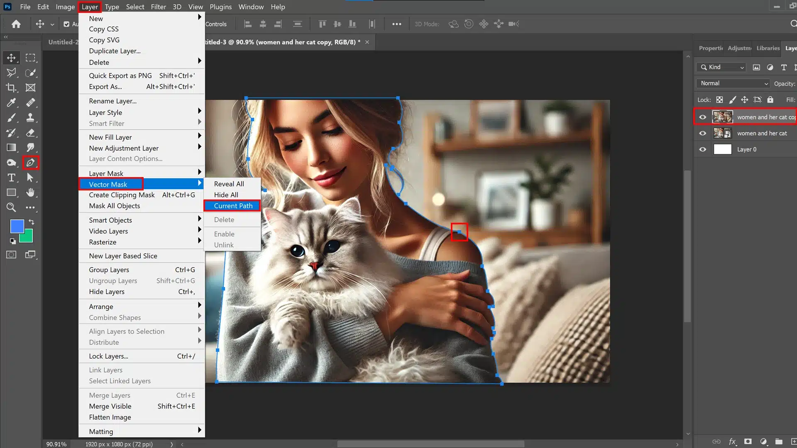
Task: Add a layer mask from panel footer
Action: coord(748,441)
